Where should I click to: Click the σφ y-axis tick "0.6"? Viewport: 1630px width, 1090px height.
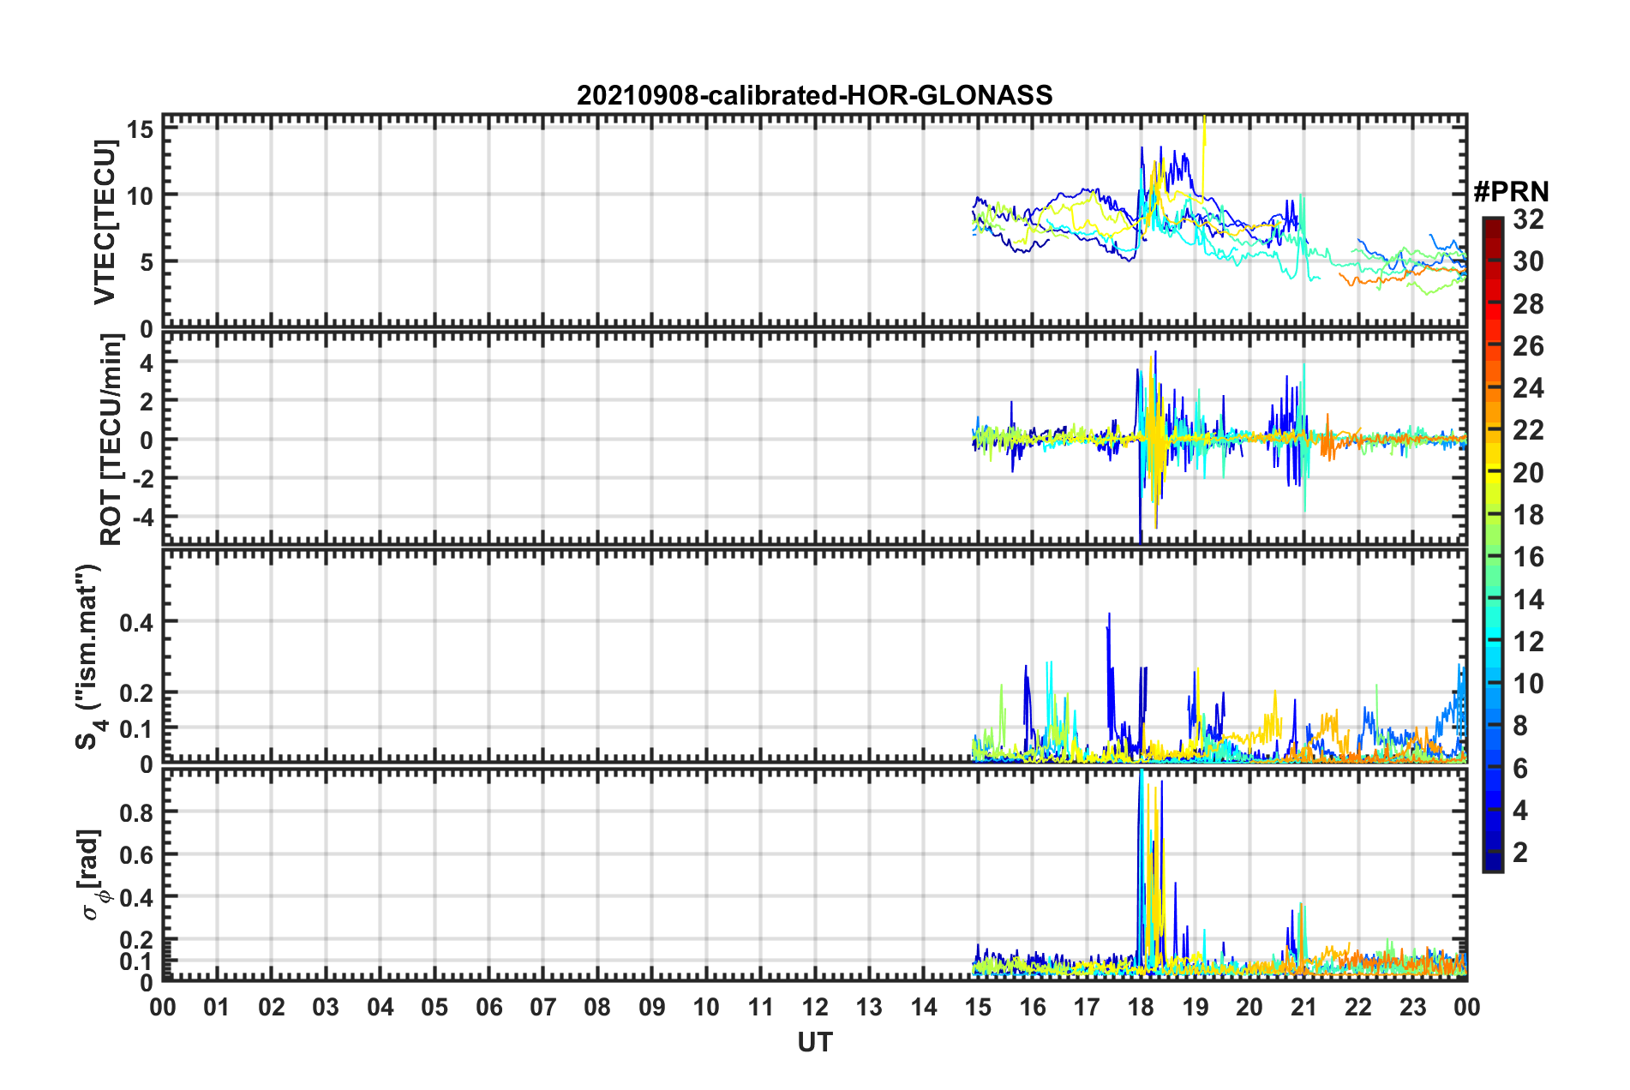[137, 855]
